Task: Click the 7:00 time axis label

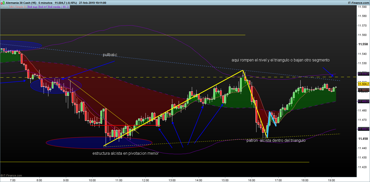Action: (13, 180)
